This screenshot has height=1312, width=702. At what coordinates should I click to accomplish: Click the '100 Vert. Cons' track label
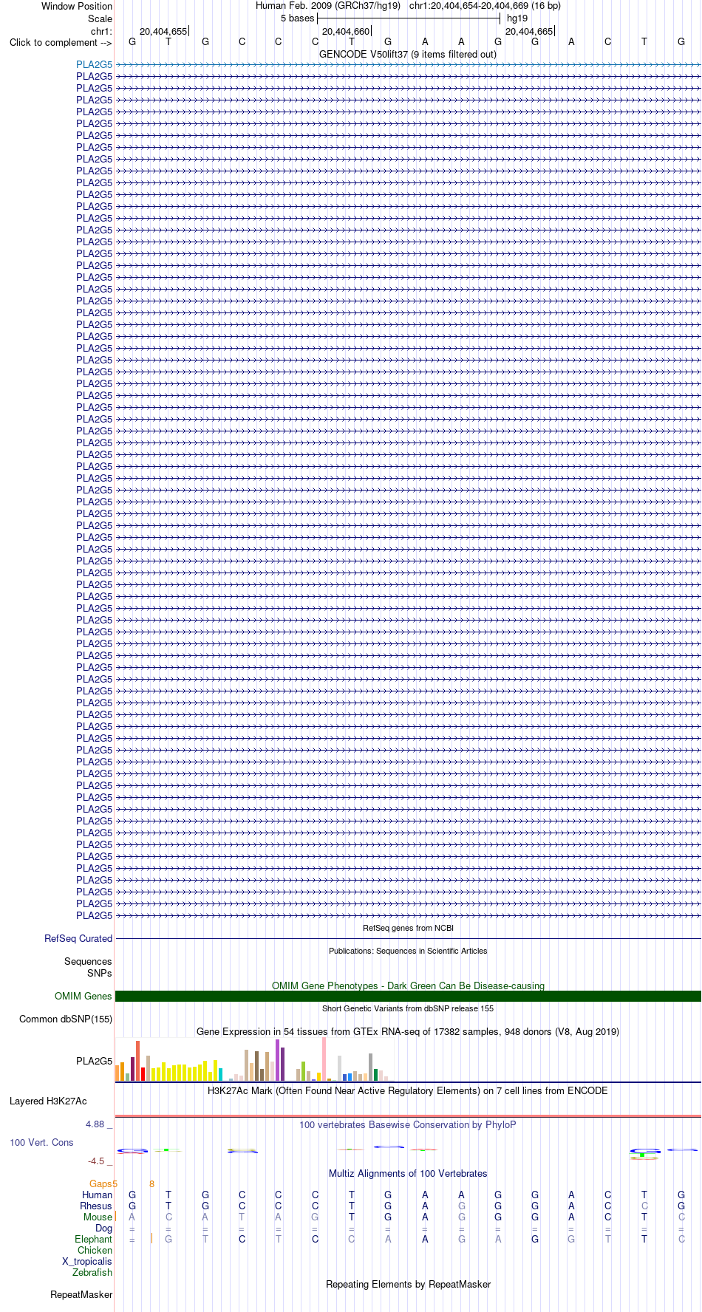[x=41, y=1142]
